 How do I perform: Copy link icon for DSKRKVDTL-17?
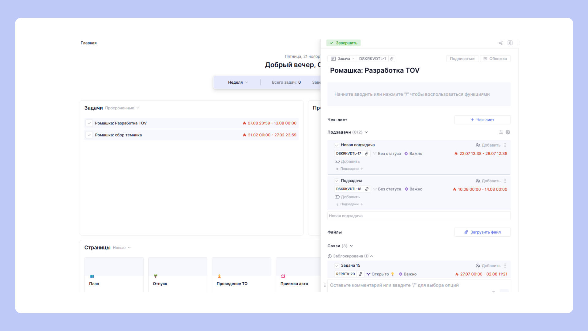367,154
